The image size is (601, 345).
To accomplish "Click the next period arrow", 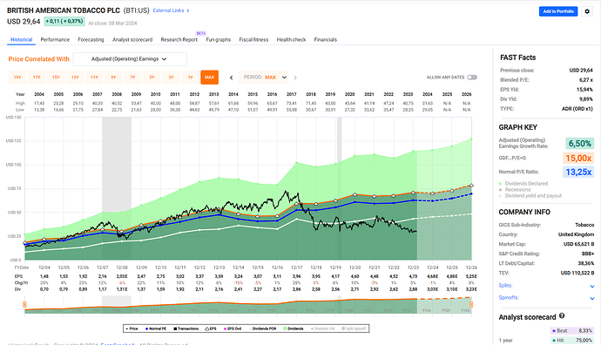I will click(x=295, y=78).
